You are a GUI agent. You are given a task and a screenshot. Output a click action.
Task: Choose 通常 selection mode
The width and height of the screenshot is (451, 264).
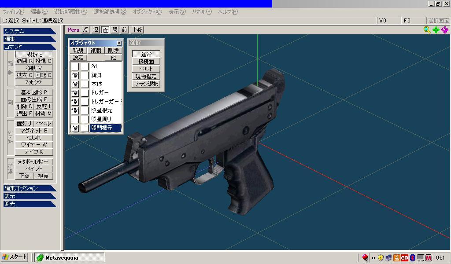[146, 54]
